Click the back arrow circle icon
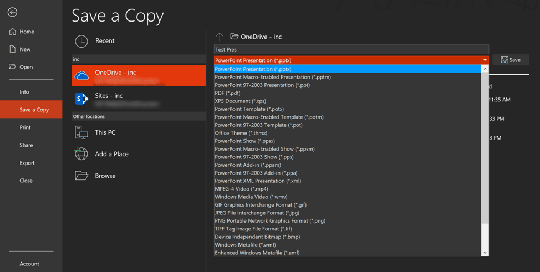 click(12, 12)
